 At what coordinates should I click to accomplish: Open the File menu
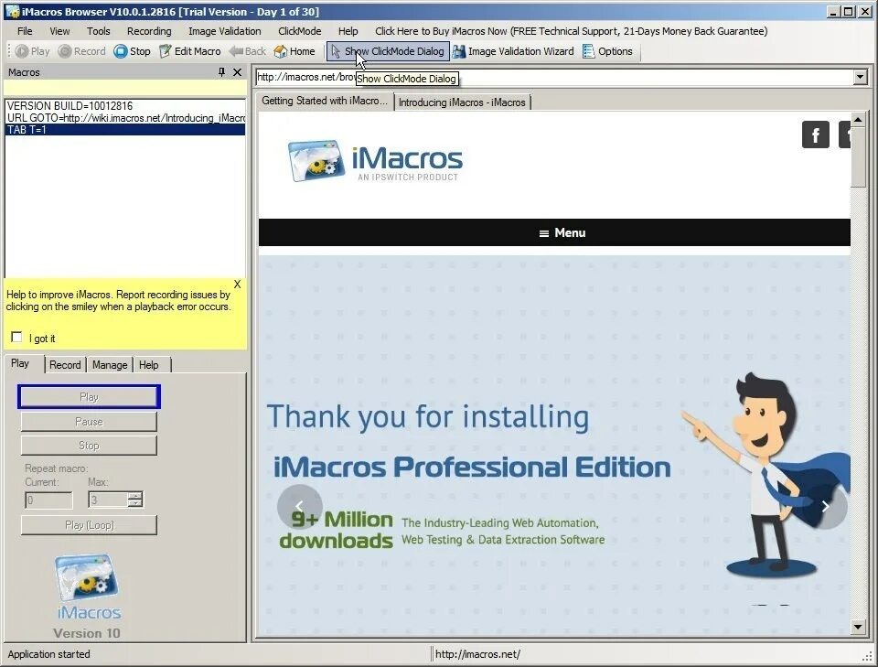25,31
